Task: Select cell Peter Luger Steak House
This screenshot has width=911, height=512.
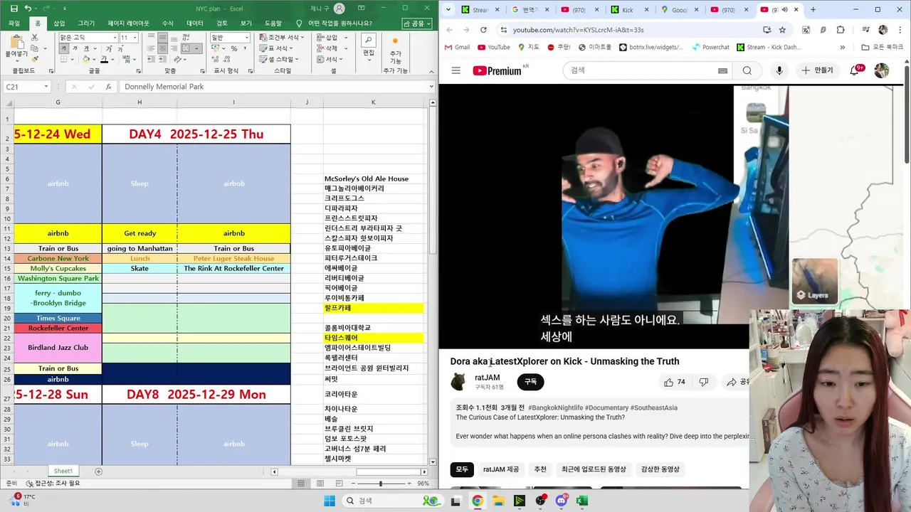Action: pyautogui.click(x=233, y=258)
